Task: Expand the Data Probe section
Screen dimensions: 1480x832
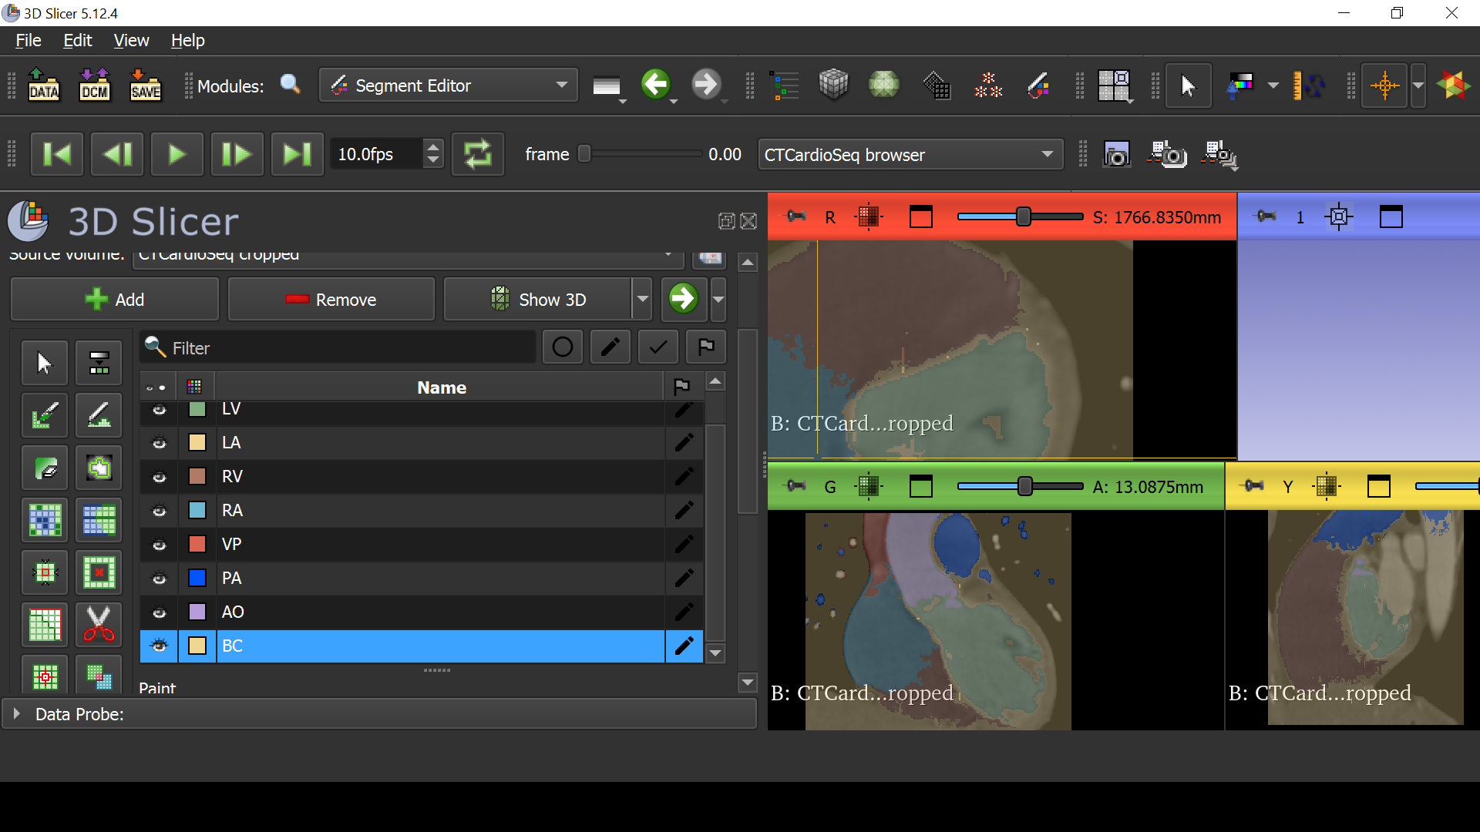Action: coord(16,713)
